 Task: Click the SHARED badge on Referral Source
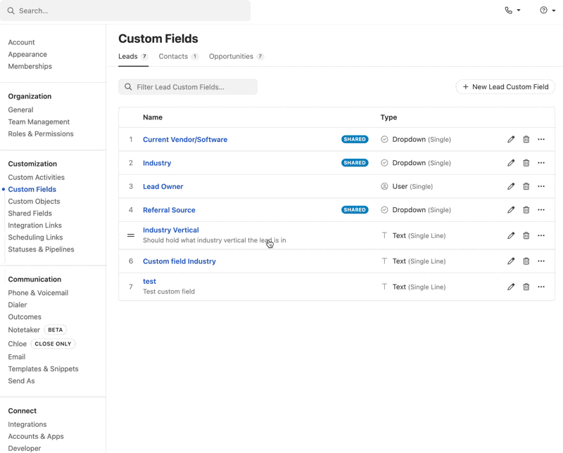355,210
